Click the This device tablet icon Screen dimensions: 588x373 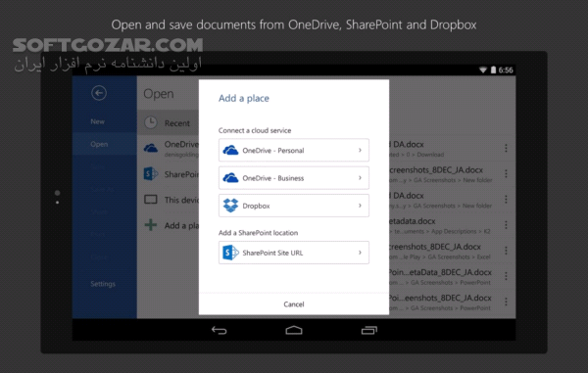[x=151, y=200]
